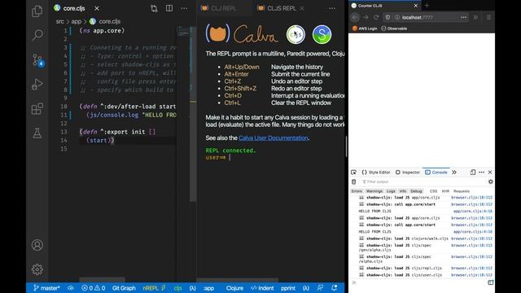The width and height of the screenshot is (521, 293).
Task: Open the REPL editor group More Actions menu
Action: (x=332, y=8)
